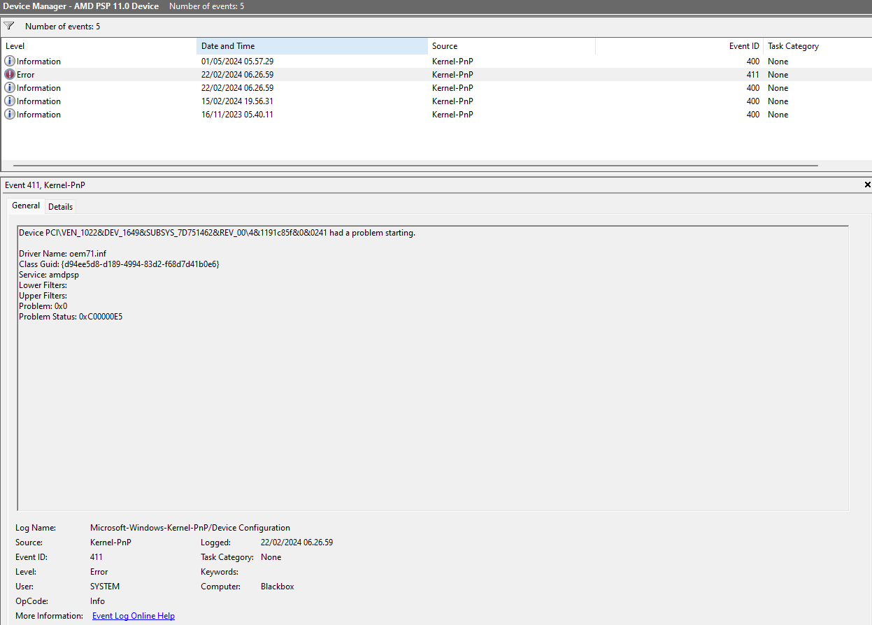Sort by the Date and Time column
This screenshot has width=872, height=625.
pos(312,46)
